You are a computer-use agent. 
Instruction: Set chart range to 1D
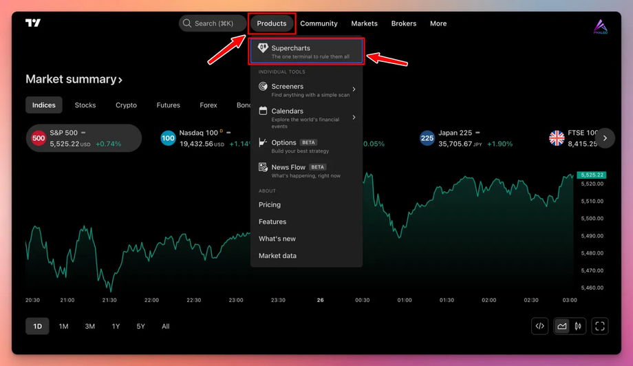pos(38,326)
